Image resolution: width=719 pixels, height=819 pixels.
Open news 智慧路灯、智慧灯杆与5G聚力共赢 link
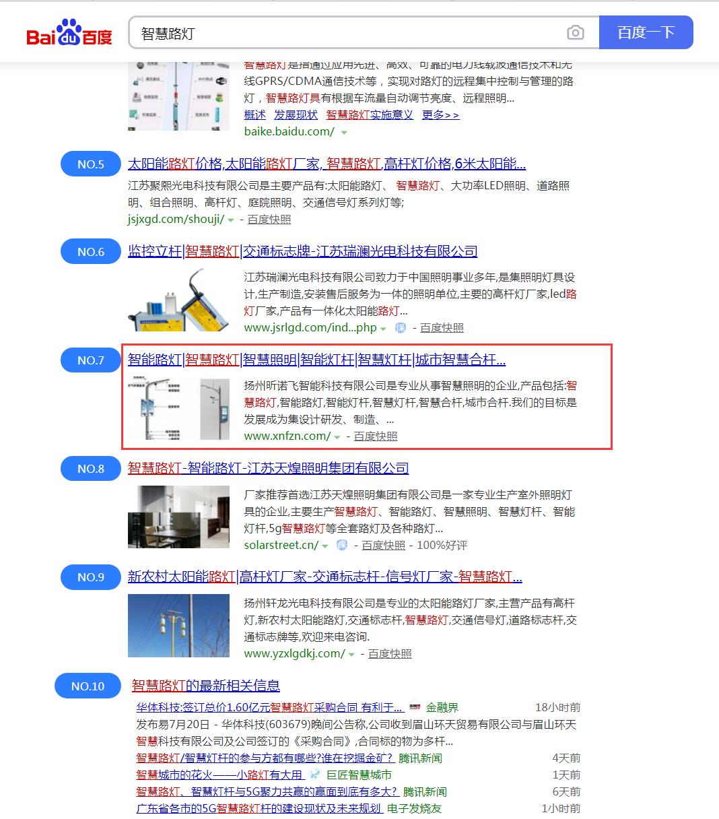pos(267,791)
